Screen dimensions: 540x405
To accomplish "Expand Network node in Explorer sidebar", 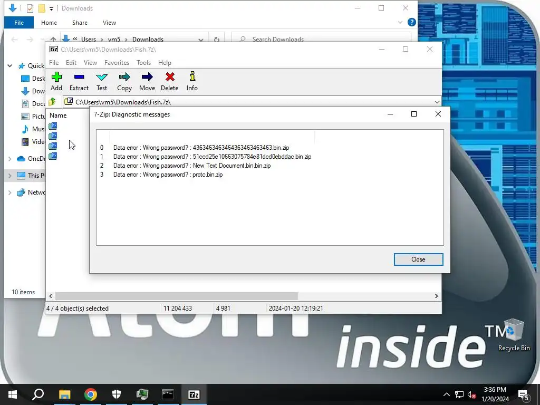I will (x=10, y=192).
